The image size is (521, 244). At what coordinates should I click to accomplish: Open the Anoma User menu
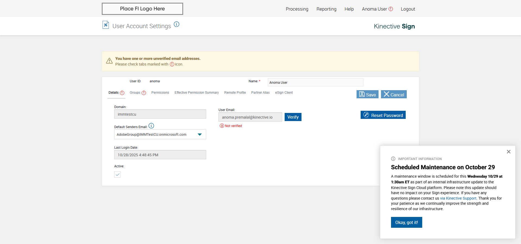pyautogui.click(x=374, y=9)
